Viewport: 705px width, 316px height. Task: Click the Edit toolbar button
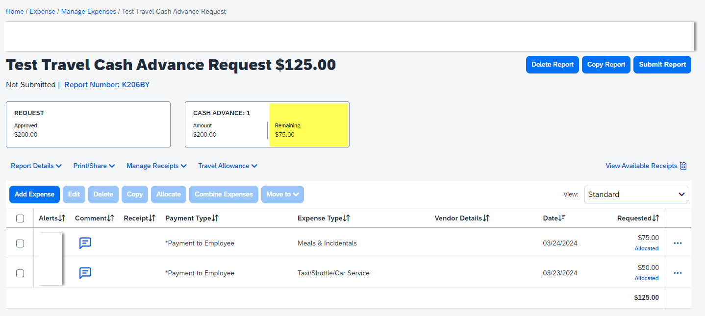(74, 194)
